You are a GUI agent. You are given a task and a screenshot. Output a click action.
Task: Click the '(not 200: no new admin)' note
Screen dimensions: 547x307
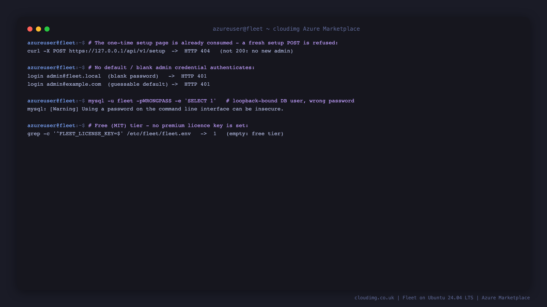pos(256,51)
